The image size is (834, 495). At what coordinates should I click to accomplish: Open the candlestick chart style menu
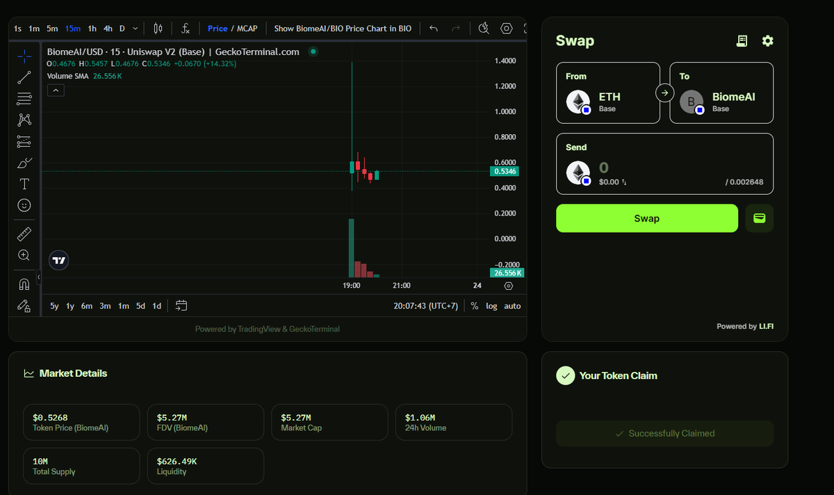click(x=158, y=29)
